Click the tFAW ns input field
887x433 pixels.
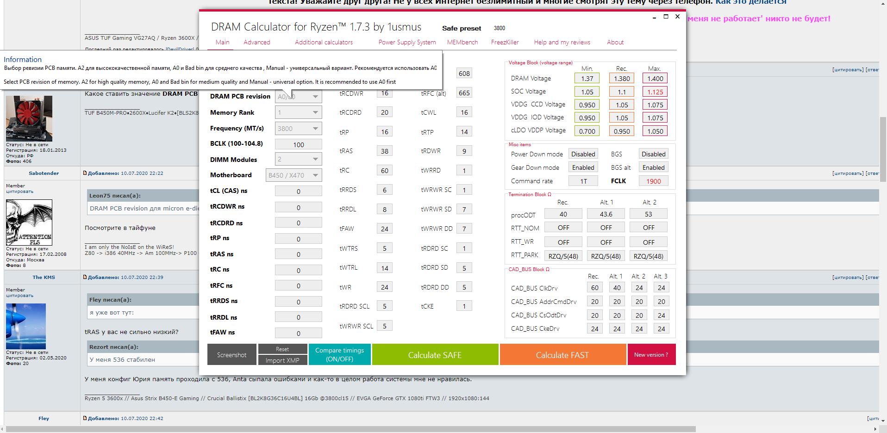298,333
